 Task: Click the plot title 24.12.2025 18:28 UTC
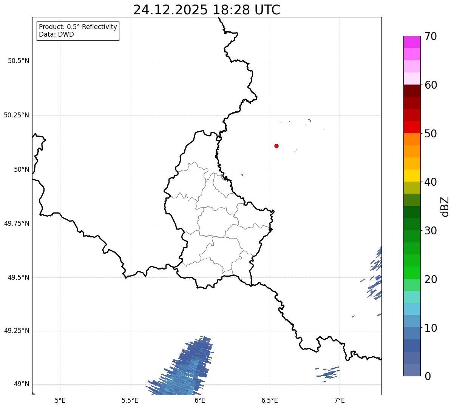pyautogui.click(x=207, y=10)
